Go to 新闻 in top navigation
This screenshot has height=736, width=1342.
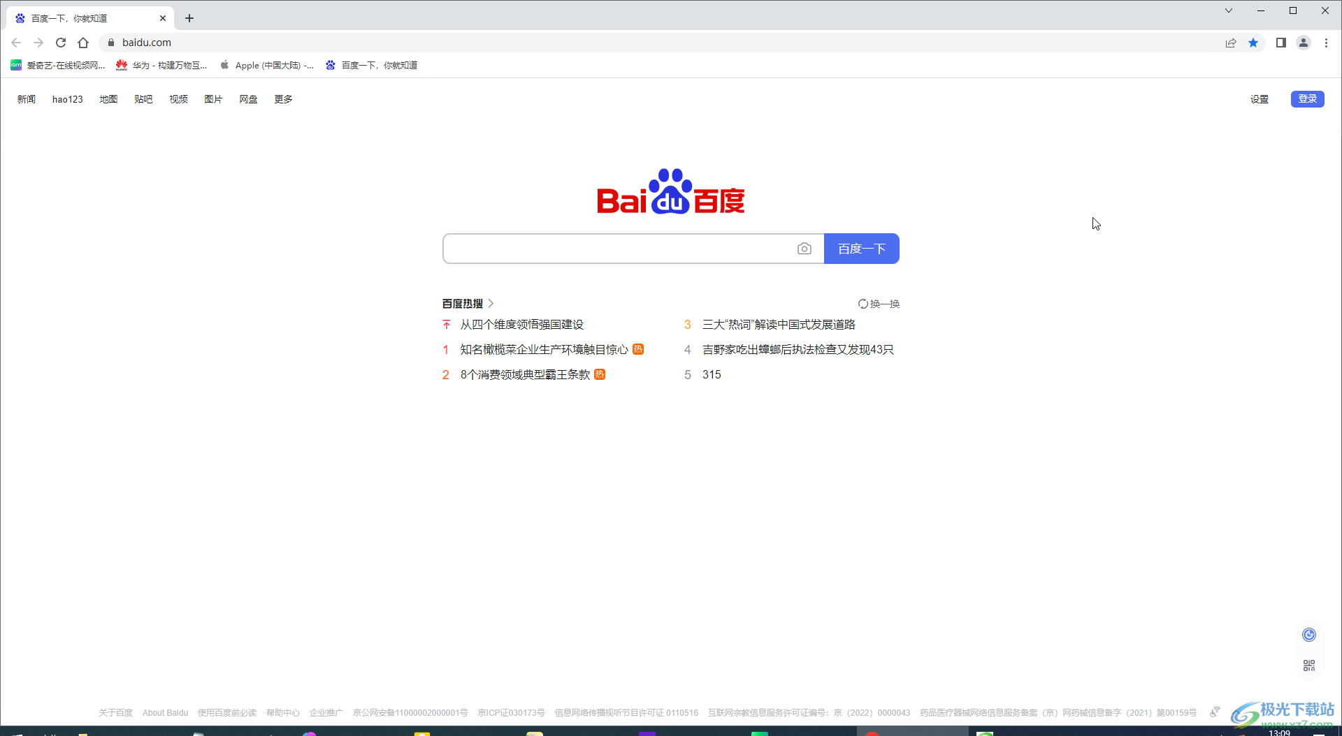pyautogui.click(x=27, y=99)
